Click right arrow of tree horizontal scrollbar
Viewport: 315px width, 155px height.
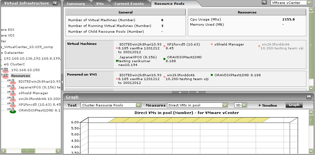58,151
